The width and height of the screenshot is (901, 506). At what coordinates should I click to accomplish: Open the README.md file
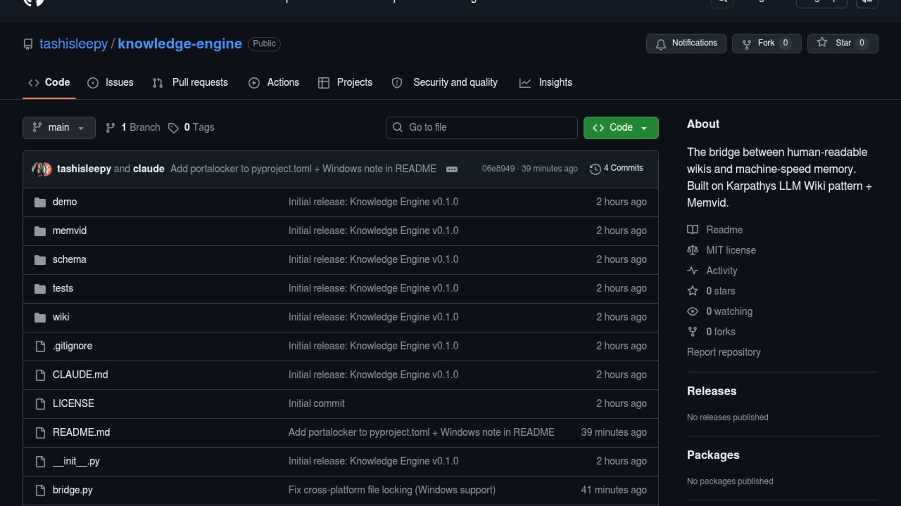(x=81, y=432)
